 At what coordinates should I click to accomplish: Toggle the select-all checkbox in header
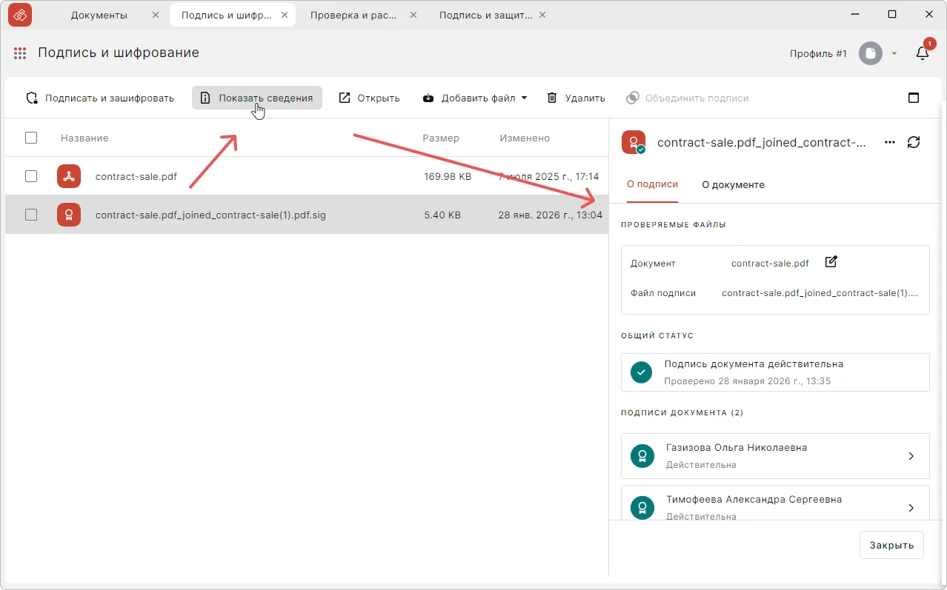(31, 138)
